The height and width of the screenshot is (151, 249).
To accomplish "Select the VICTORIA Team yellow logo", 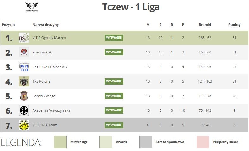I will (24, 125).
